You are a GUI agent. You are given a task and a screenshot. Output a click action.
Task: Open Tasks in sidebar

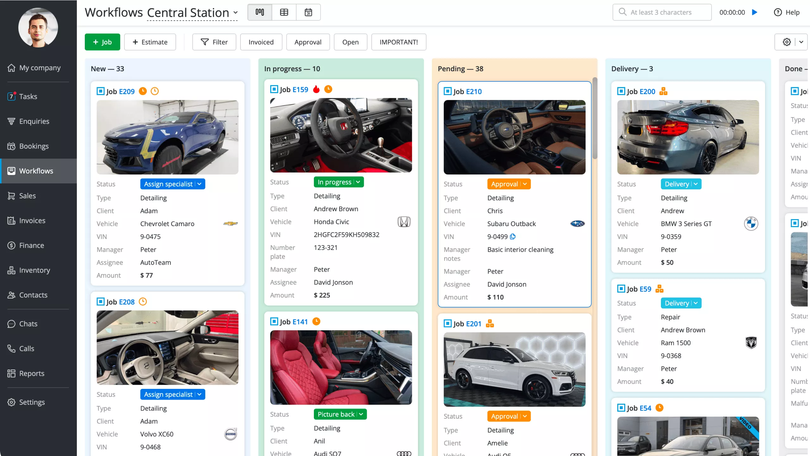[38, 96]
